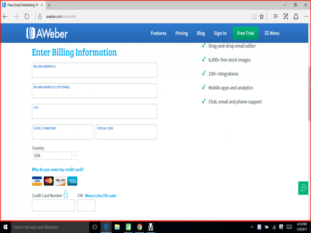Click the MasterCard icon
The width and height of the screenshot is (311, 233).
(49, 181)
